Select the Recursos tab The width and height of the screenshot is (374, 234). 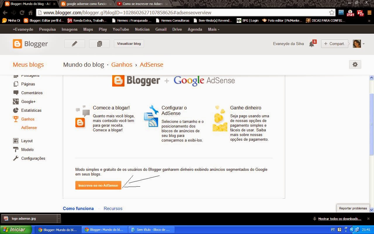pyautogui.click(x=113, y=209)
